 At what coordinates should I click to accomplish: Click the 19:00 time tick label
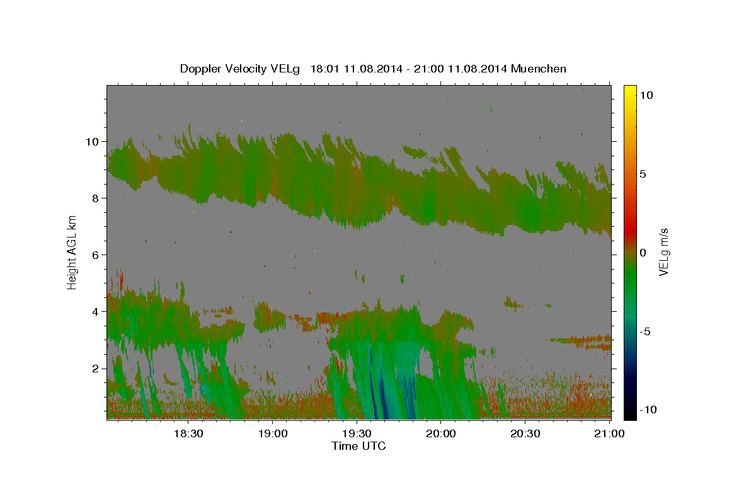point(273,433)
